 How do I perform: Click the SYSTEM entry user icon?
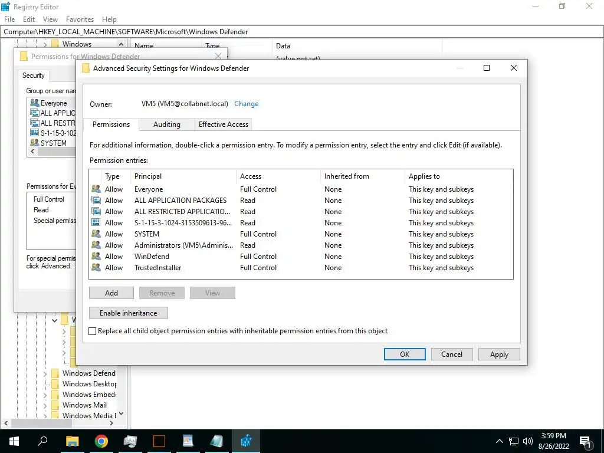point(96,234)
